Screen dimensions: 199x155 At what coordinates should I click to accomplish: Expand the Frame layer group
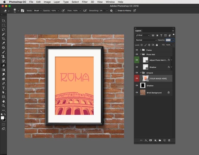coord(140,50)
